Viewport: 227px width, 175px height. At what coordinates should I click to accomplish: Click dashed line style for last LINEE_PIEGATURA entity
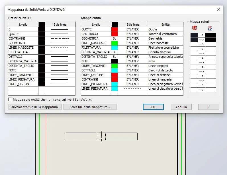tap(133, 88)
